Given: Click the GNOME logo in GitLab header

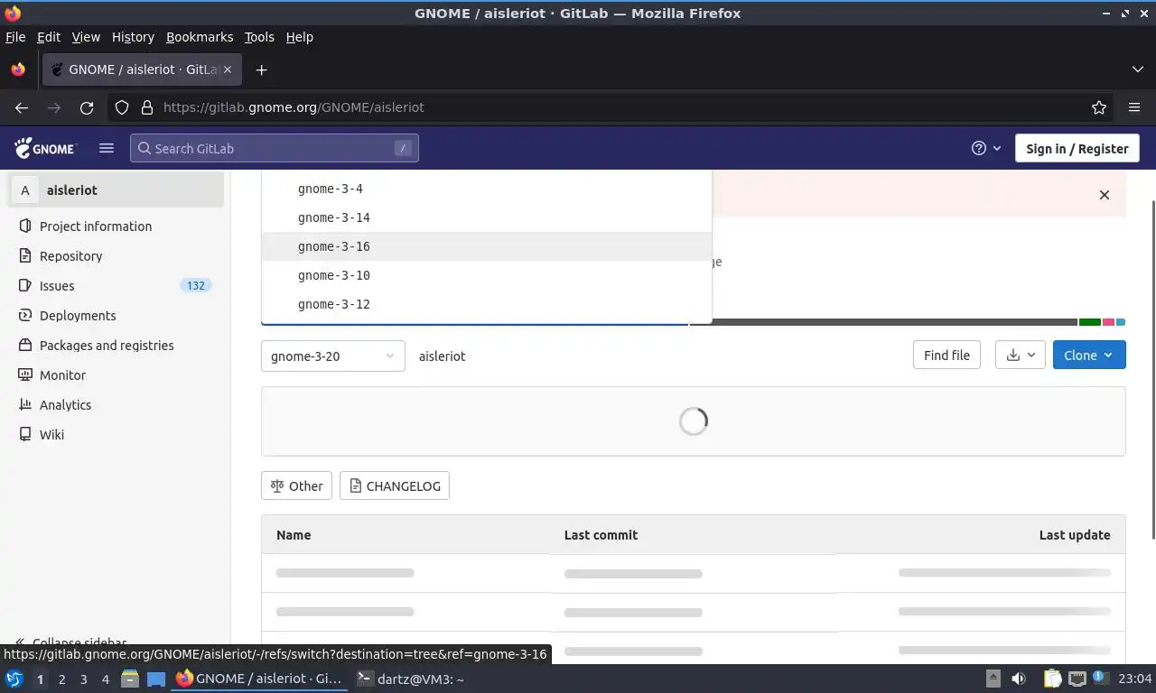Looking at the screenshot, I should (46, 148).
